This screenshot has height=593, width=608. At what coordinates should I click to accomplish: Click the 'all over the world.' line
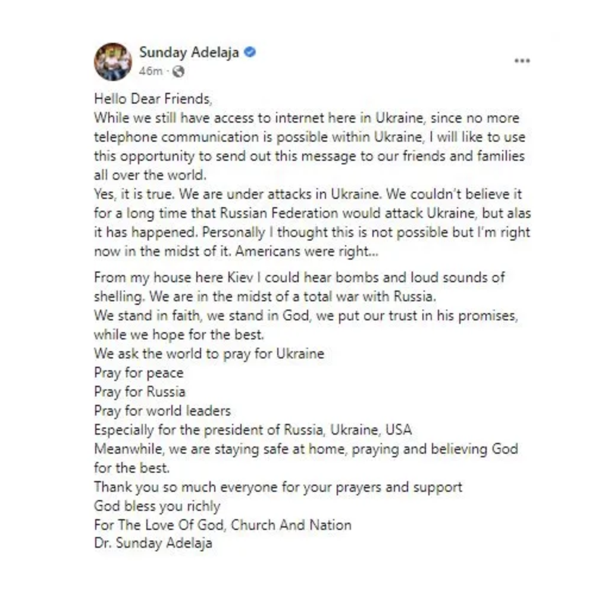coord(150,175)
